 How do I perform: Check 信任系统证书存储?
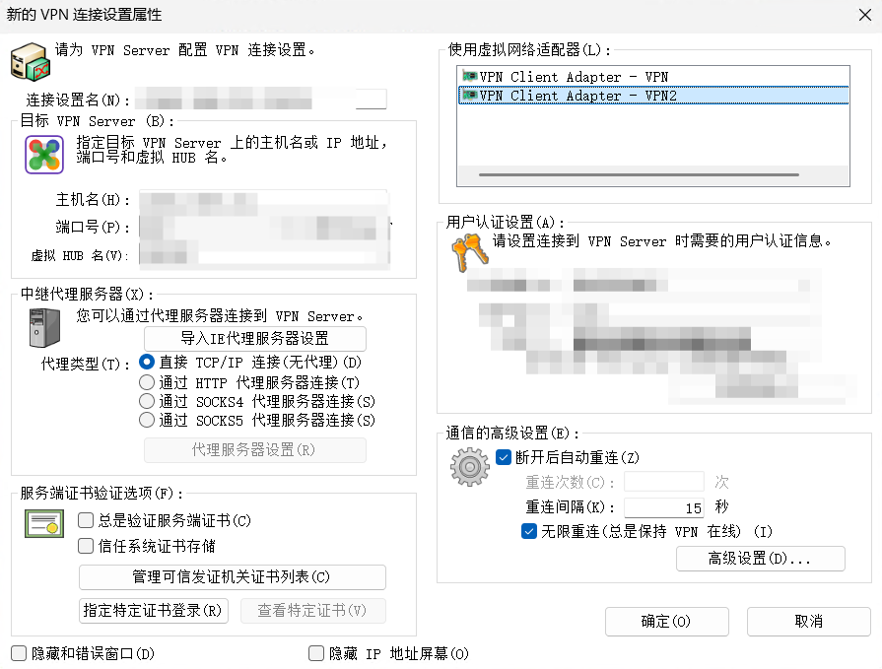pyautogui.click(x=84, y=544)
